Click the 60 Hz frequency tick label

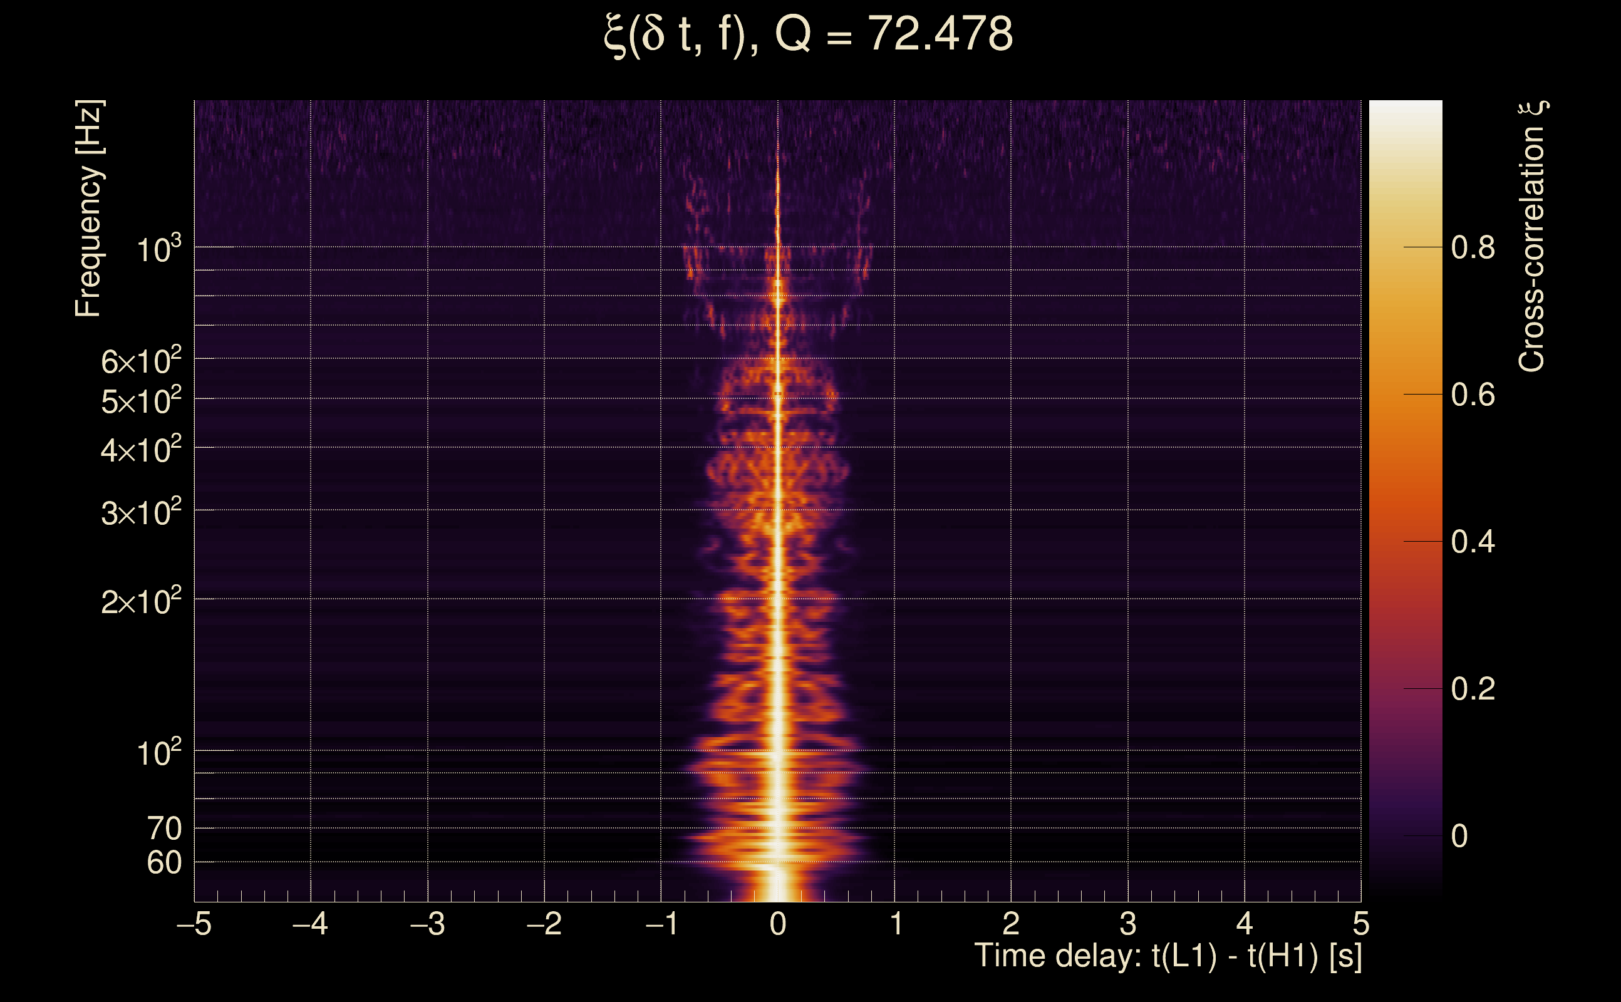coord(163,863)
